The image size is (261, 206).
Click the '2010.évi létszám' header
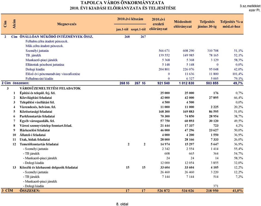point(130,19)
